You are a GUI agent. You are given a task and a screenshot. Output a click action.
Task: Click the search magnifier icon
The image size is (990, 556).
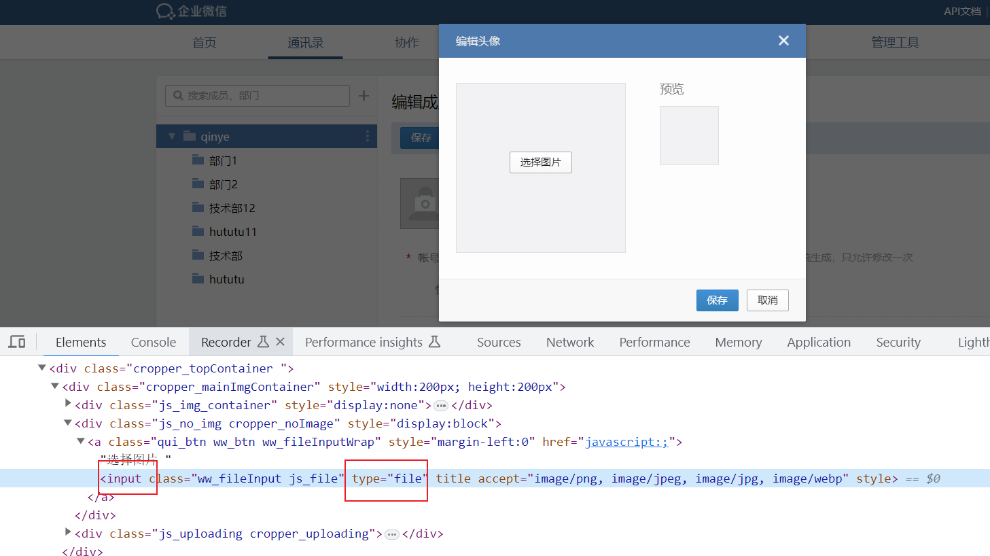[178, 96]
